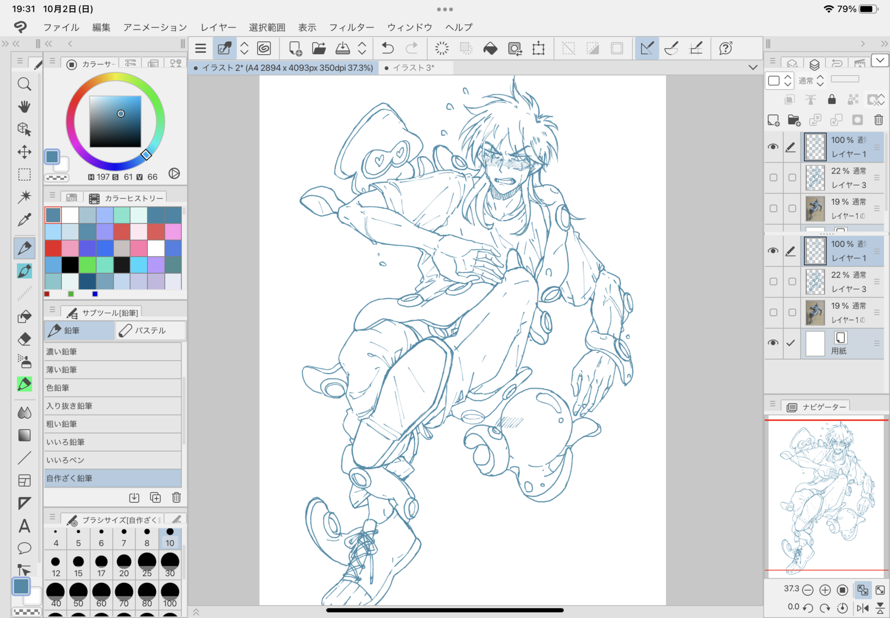Image resolution: width=890 pixels, height=618 pixels.
Task: Switch to the パステル tool group
Action: tap(150, 331)
